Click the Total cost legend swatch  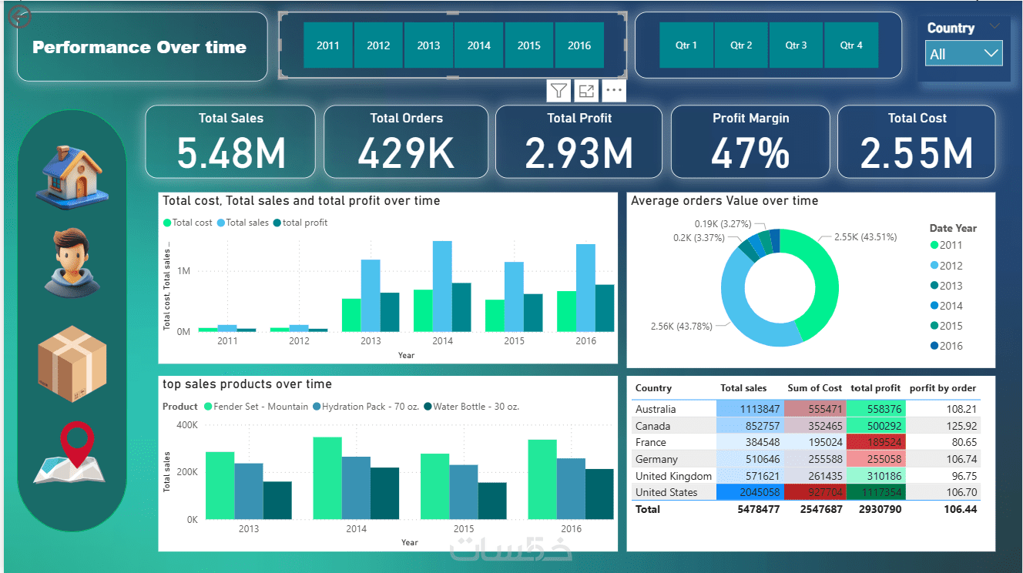[167, 223]
